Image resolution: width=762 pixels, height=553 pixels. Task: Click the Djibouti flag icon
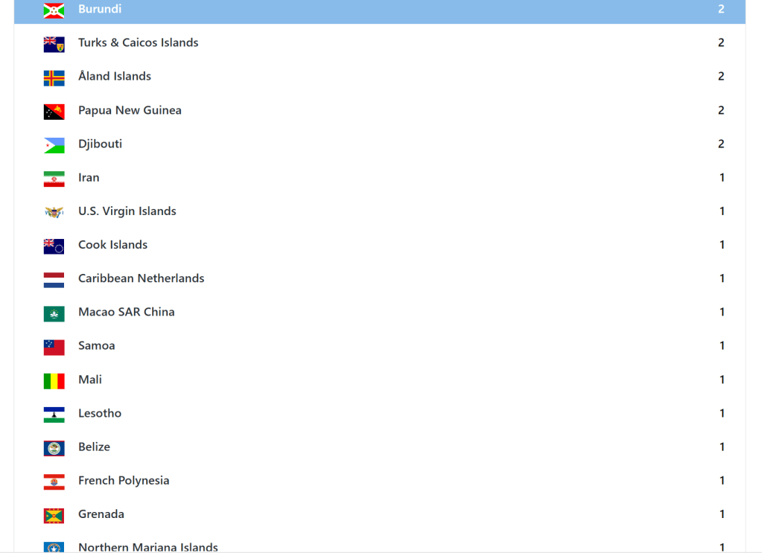pos(54,144)
